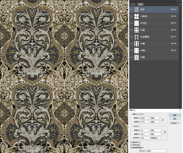Click the resolution field showing 300
This screenshot has width=183, height=153.
(145, 138)
